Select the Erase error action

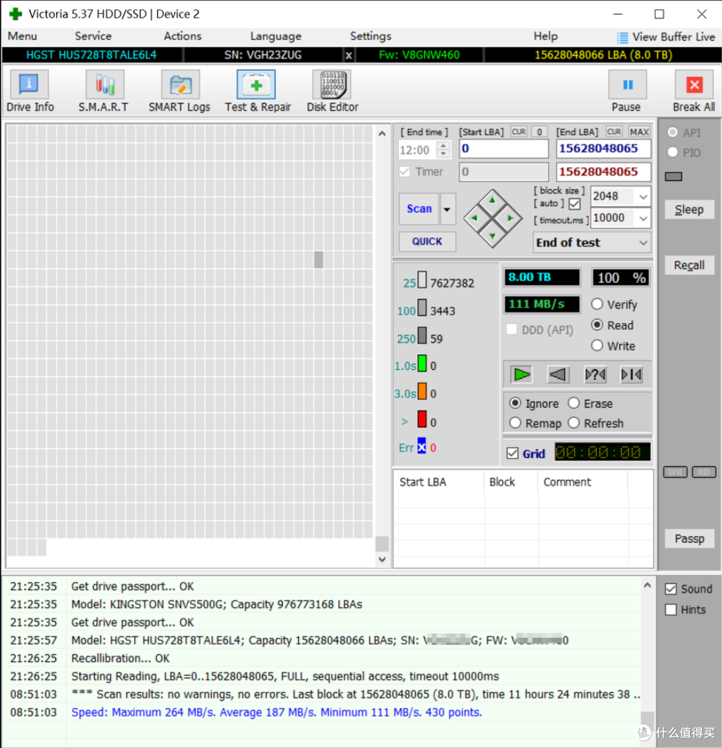pyautogui.click(x=574, y=403)
